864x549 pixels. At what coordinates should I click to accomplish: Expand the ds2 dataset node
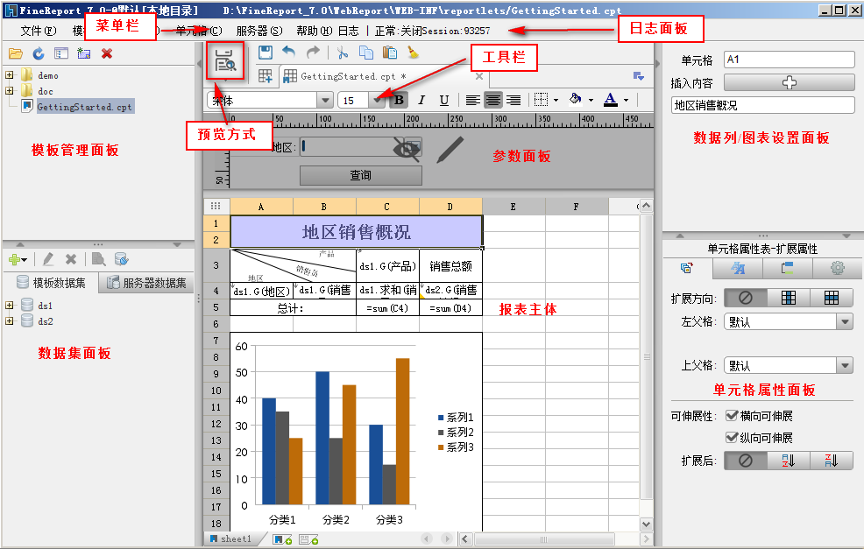pos(10,321)
